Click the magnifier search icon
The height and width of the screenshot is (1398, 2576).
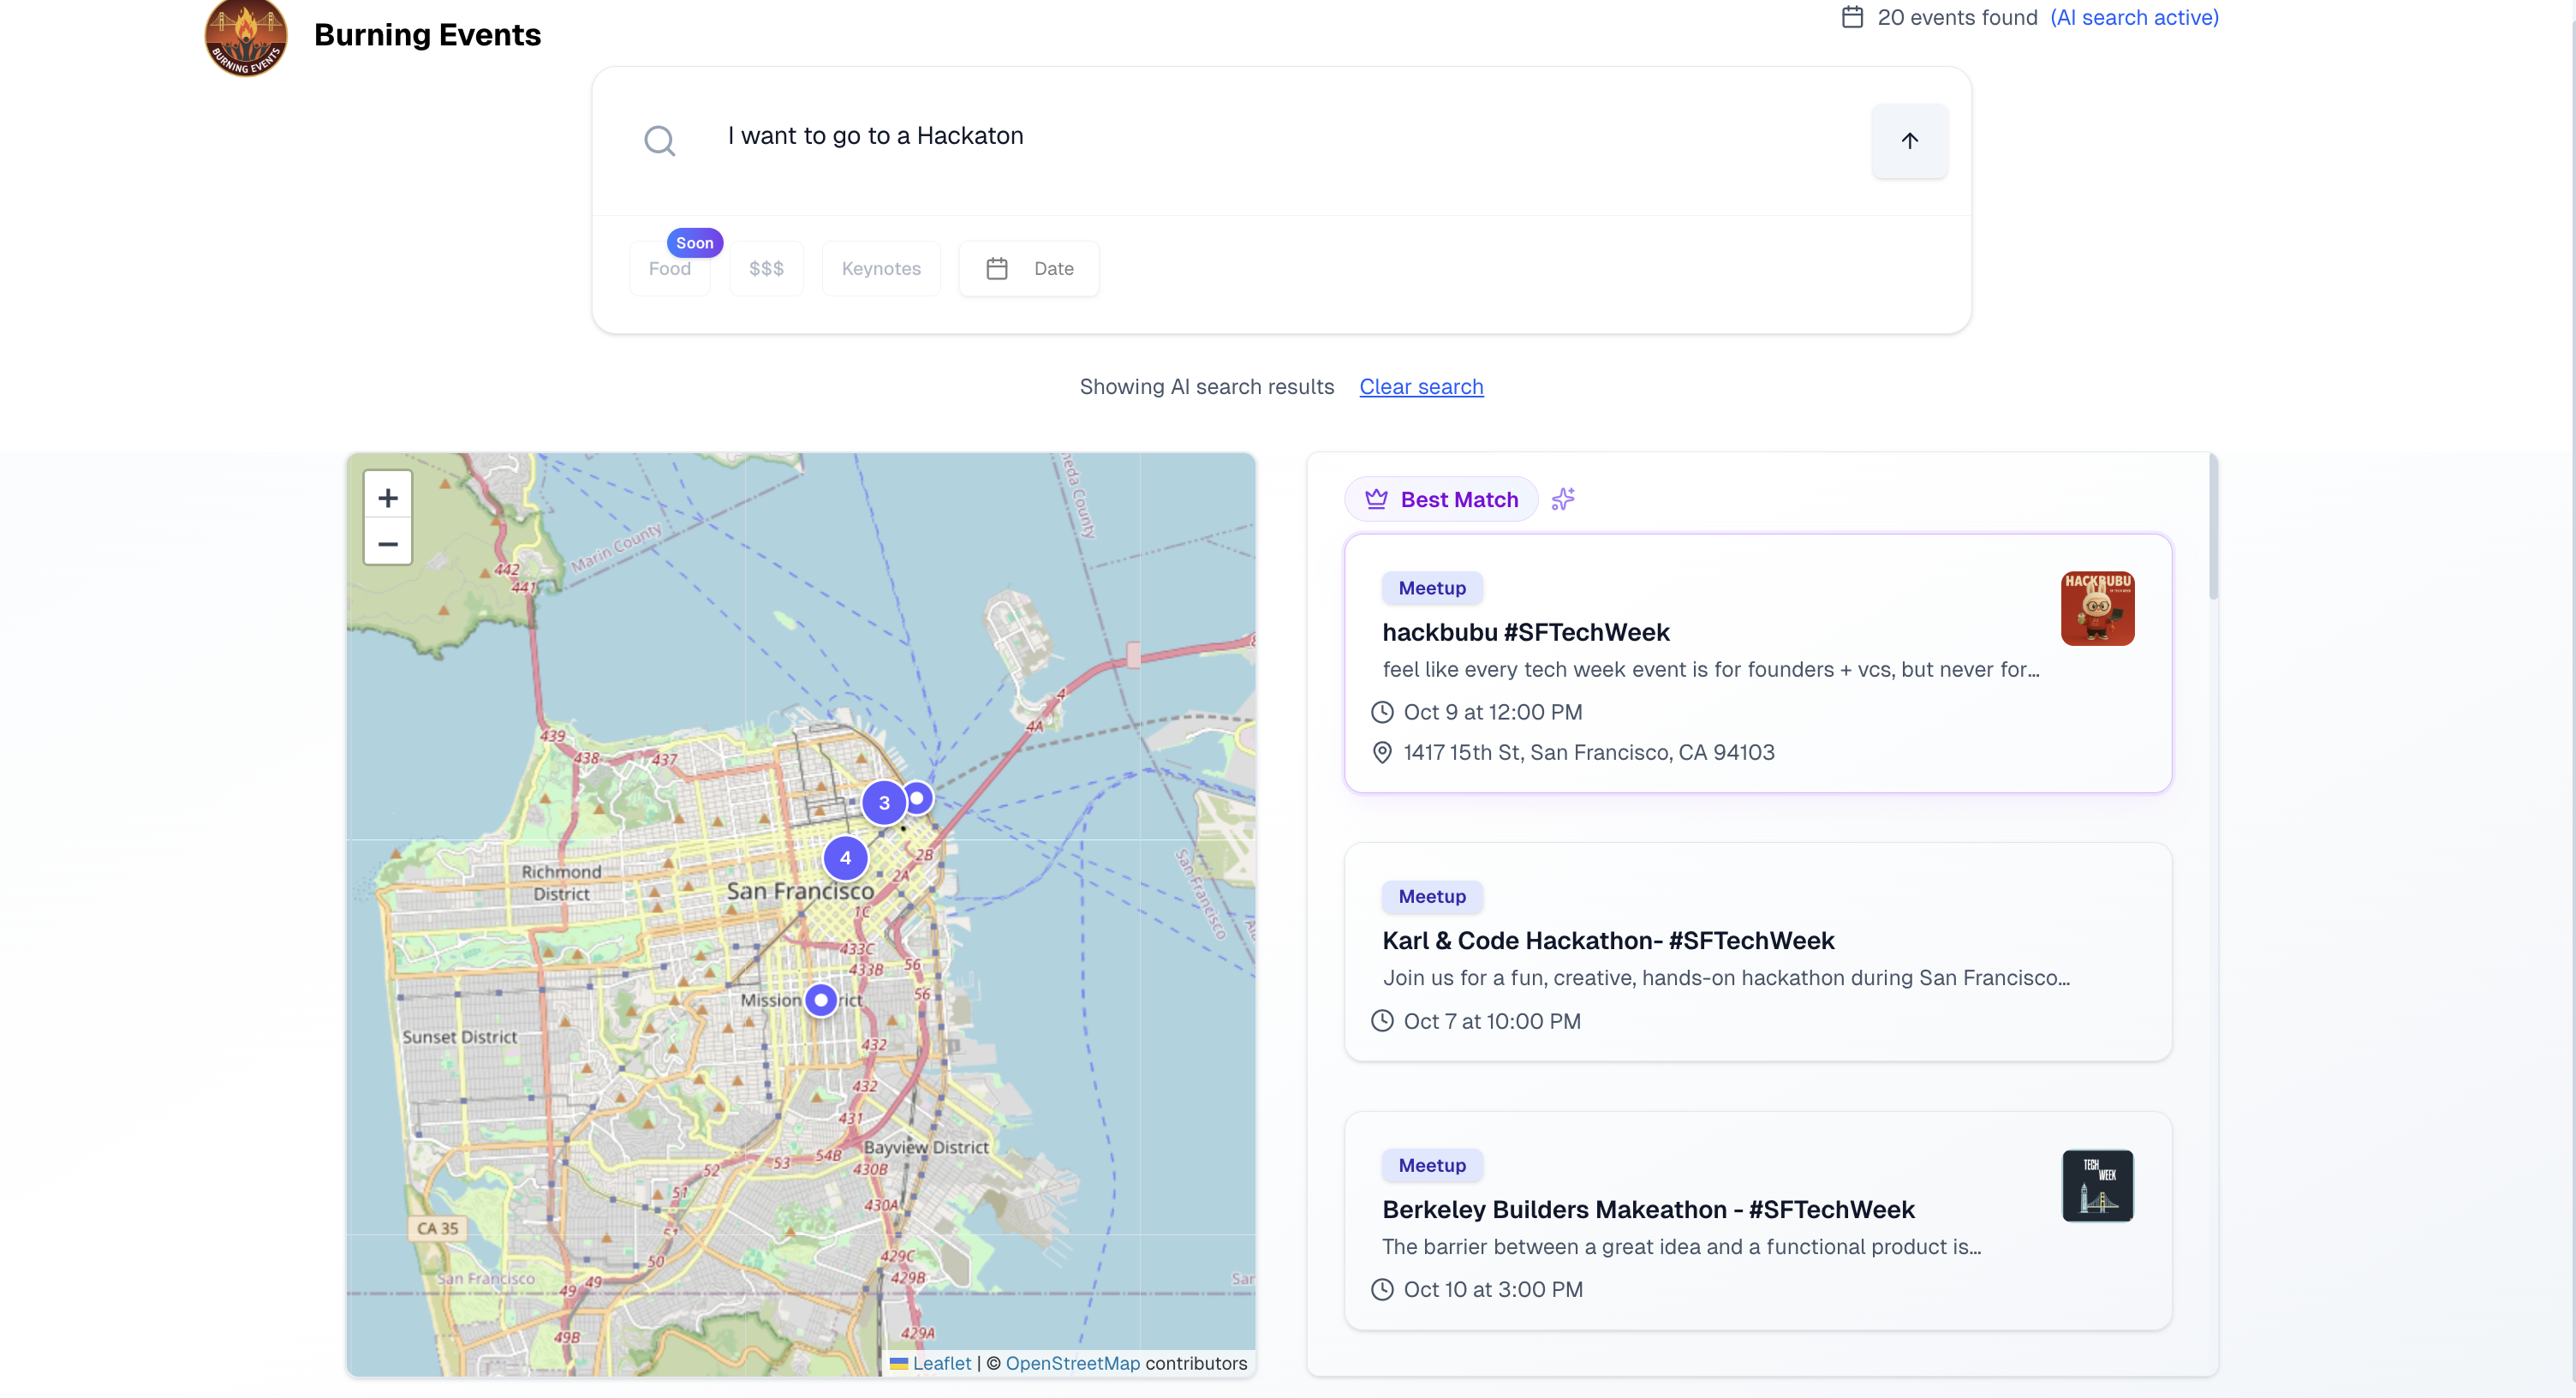[659, 140]
